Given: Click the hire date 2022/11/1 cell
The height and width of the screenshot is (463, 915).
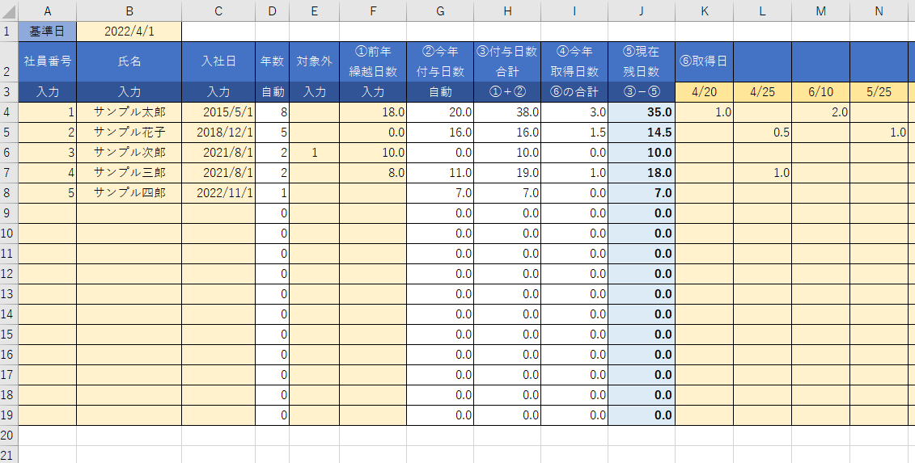Looking at the screenshot, I should point(218,193).
